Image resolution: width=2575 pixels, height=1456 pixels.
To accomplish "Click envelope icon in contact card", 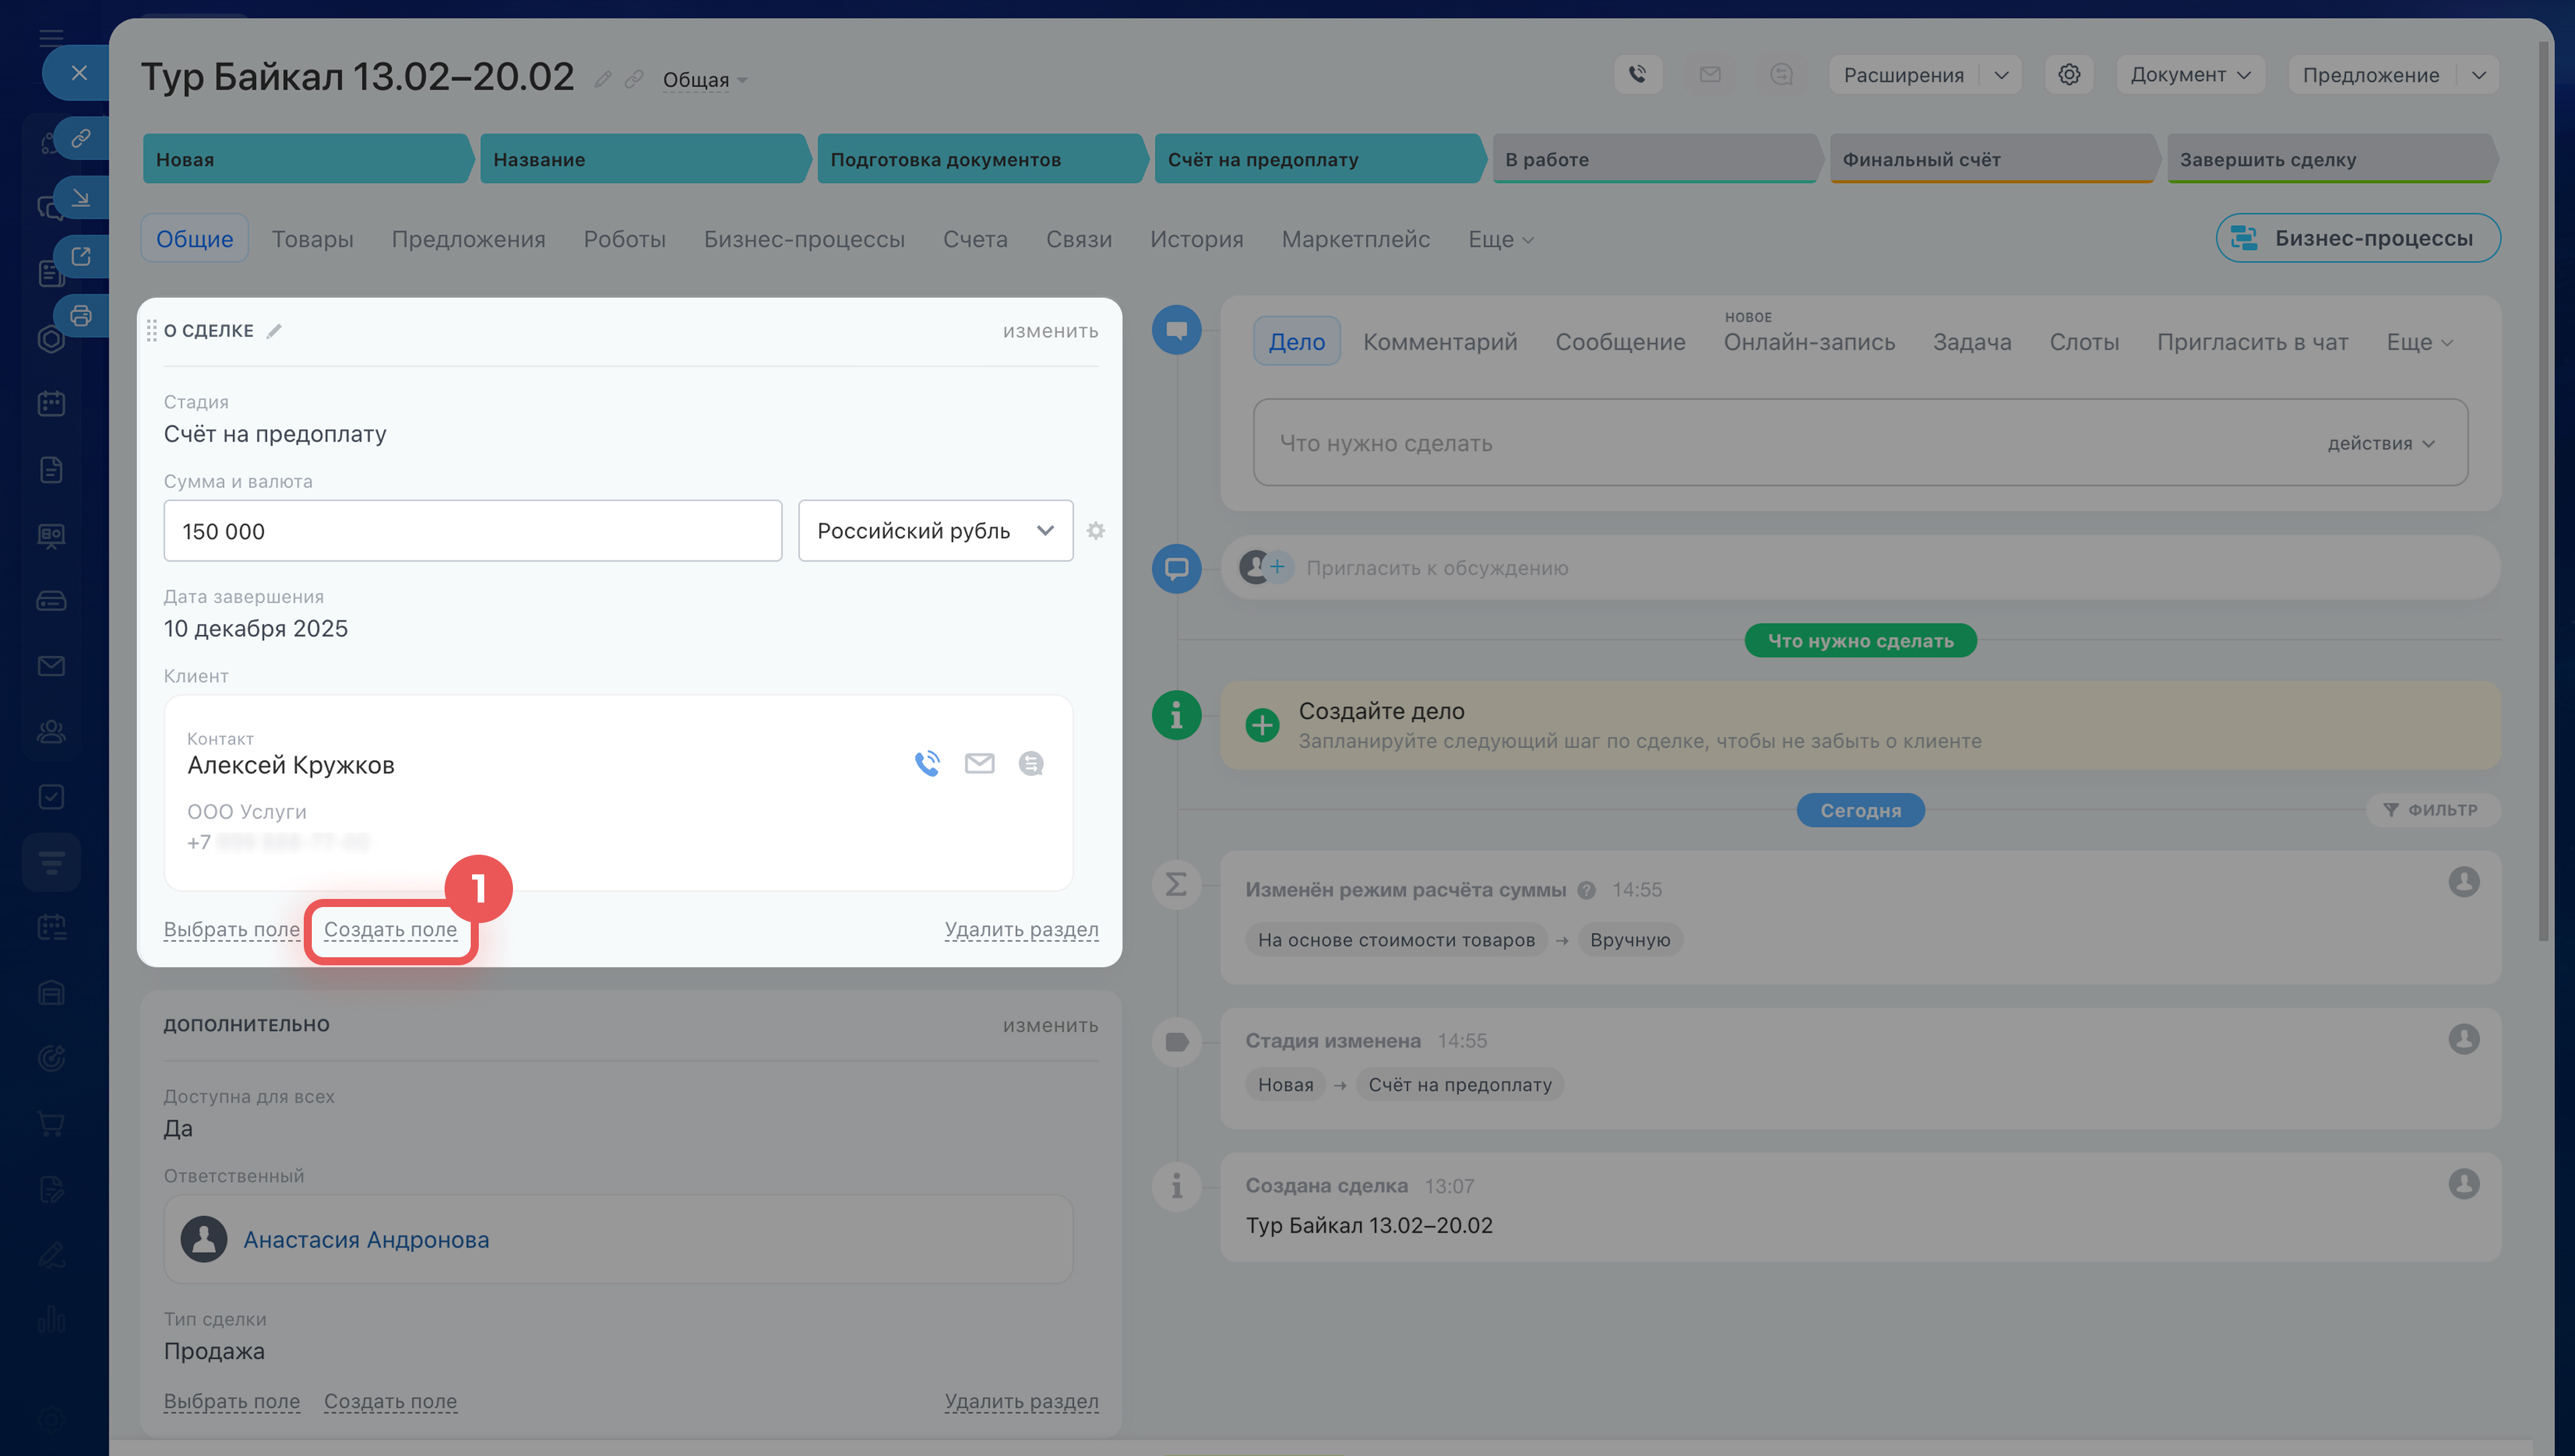I will pyautogui.click(x=979, y=764).
